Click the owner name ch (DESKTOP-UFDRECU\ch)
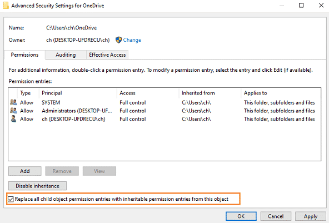Screen dimensions: 329x223 pyautogui.click(x=78, y=40)
